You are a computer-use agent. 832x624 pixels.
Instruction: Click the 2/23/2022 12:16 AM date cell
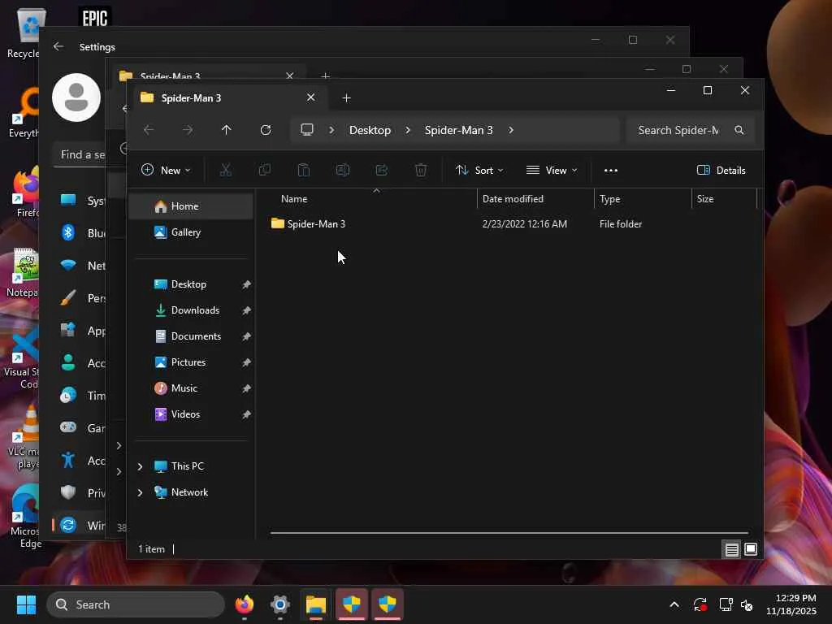point(524,224)
